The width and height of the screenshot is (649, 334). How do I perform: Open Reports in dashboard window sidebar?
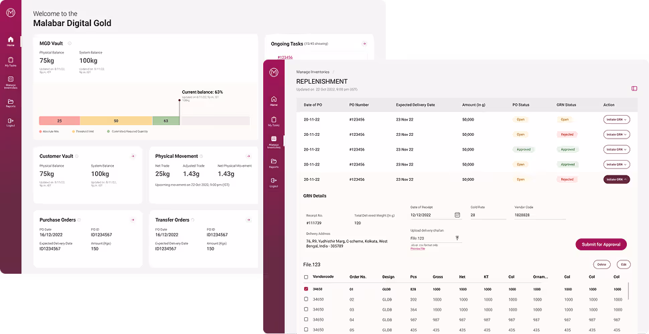[x=10, y=104]
